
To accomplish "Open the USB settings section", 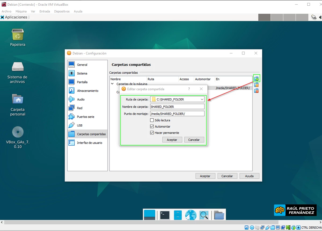I will pyautogui.click(x=79, y=125).
